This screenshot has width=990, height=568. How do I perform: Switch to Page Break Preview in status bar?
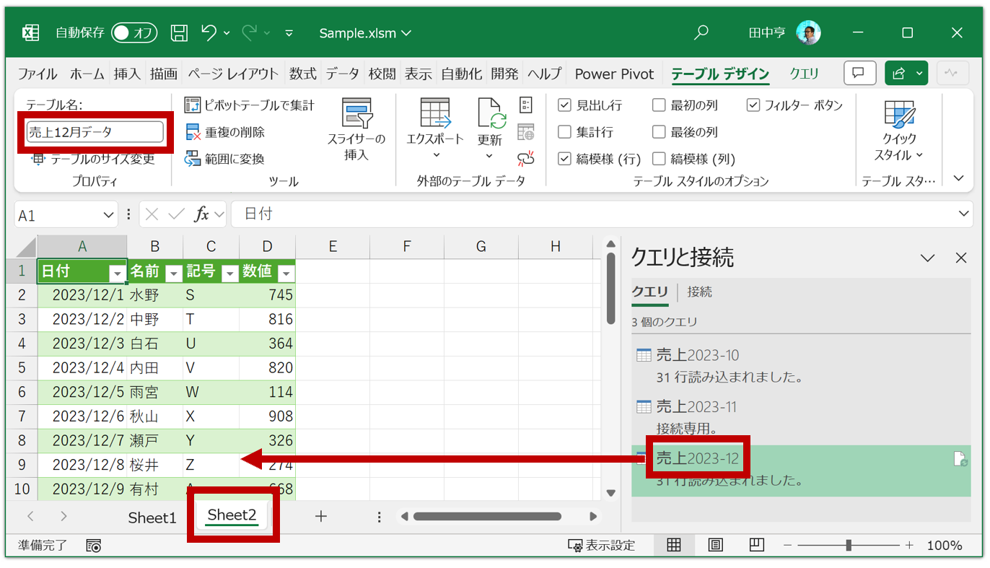[757, 545]
